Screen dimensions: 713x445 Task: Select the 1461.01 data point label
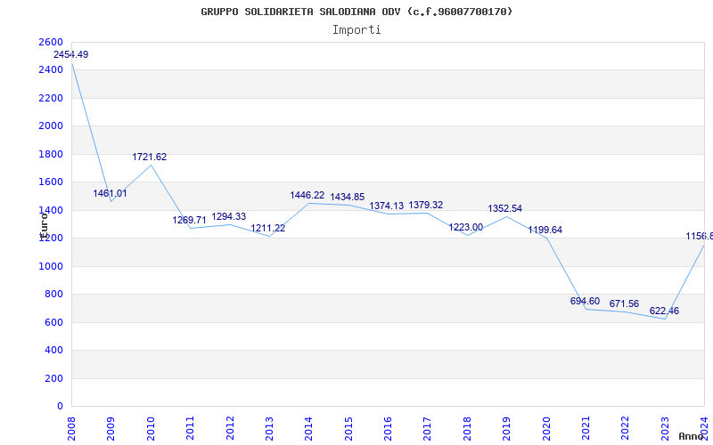(111, 194)
